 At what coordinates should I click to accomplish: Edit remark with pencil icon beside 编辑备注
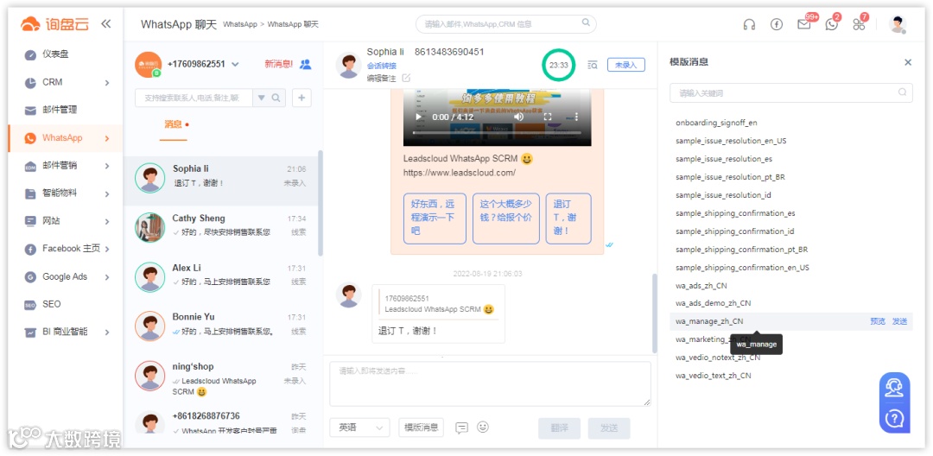(x=406, y=78)
